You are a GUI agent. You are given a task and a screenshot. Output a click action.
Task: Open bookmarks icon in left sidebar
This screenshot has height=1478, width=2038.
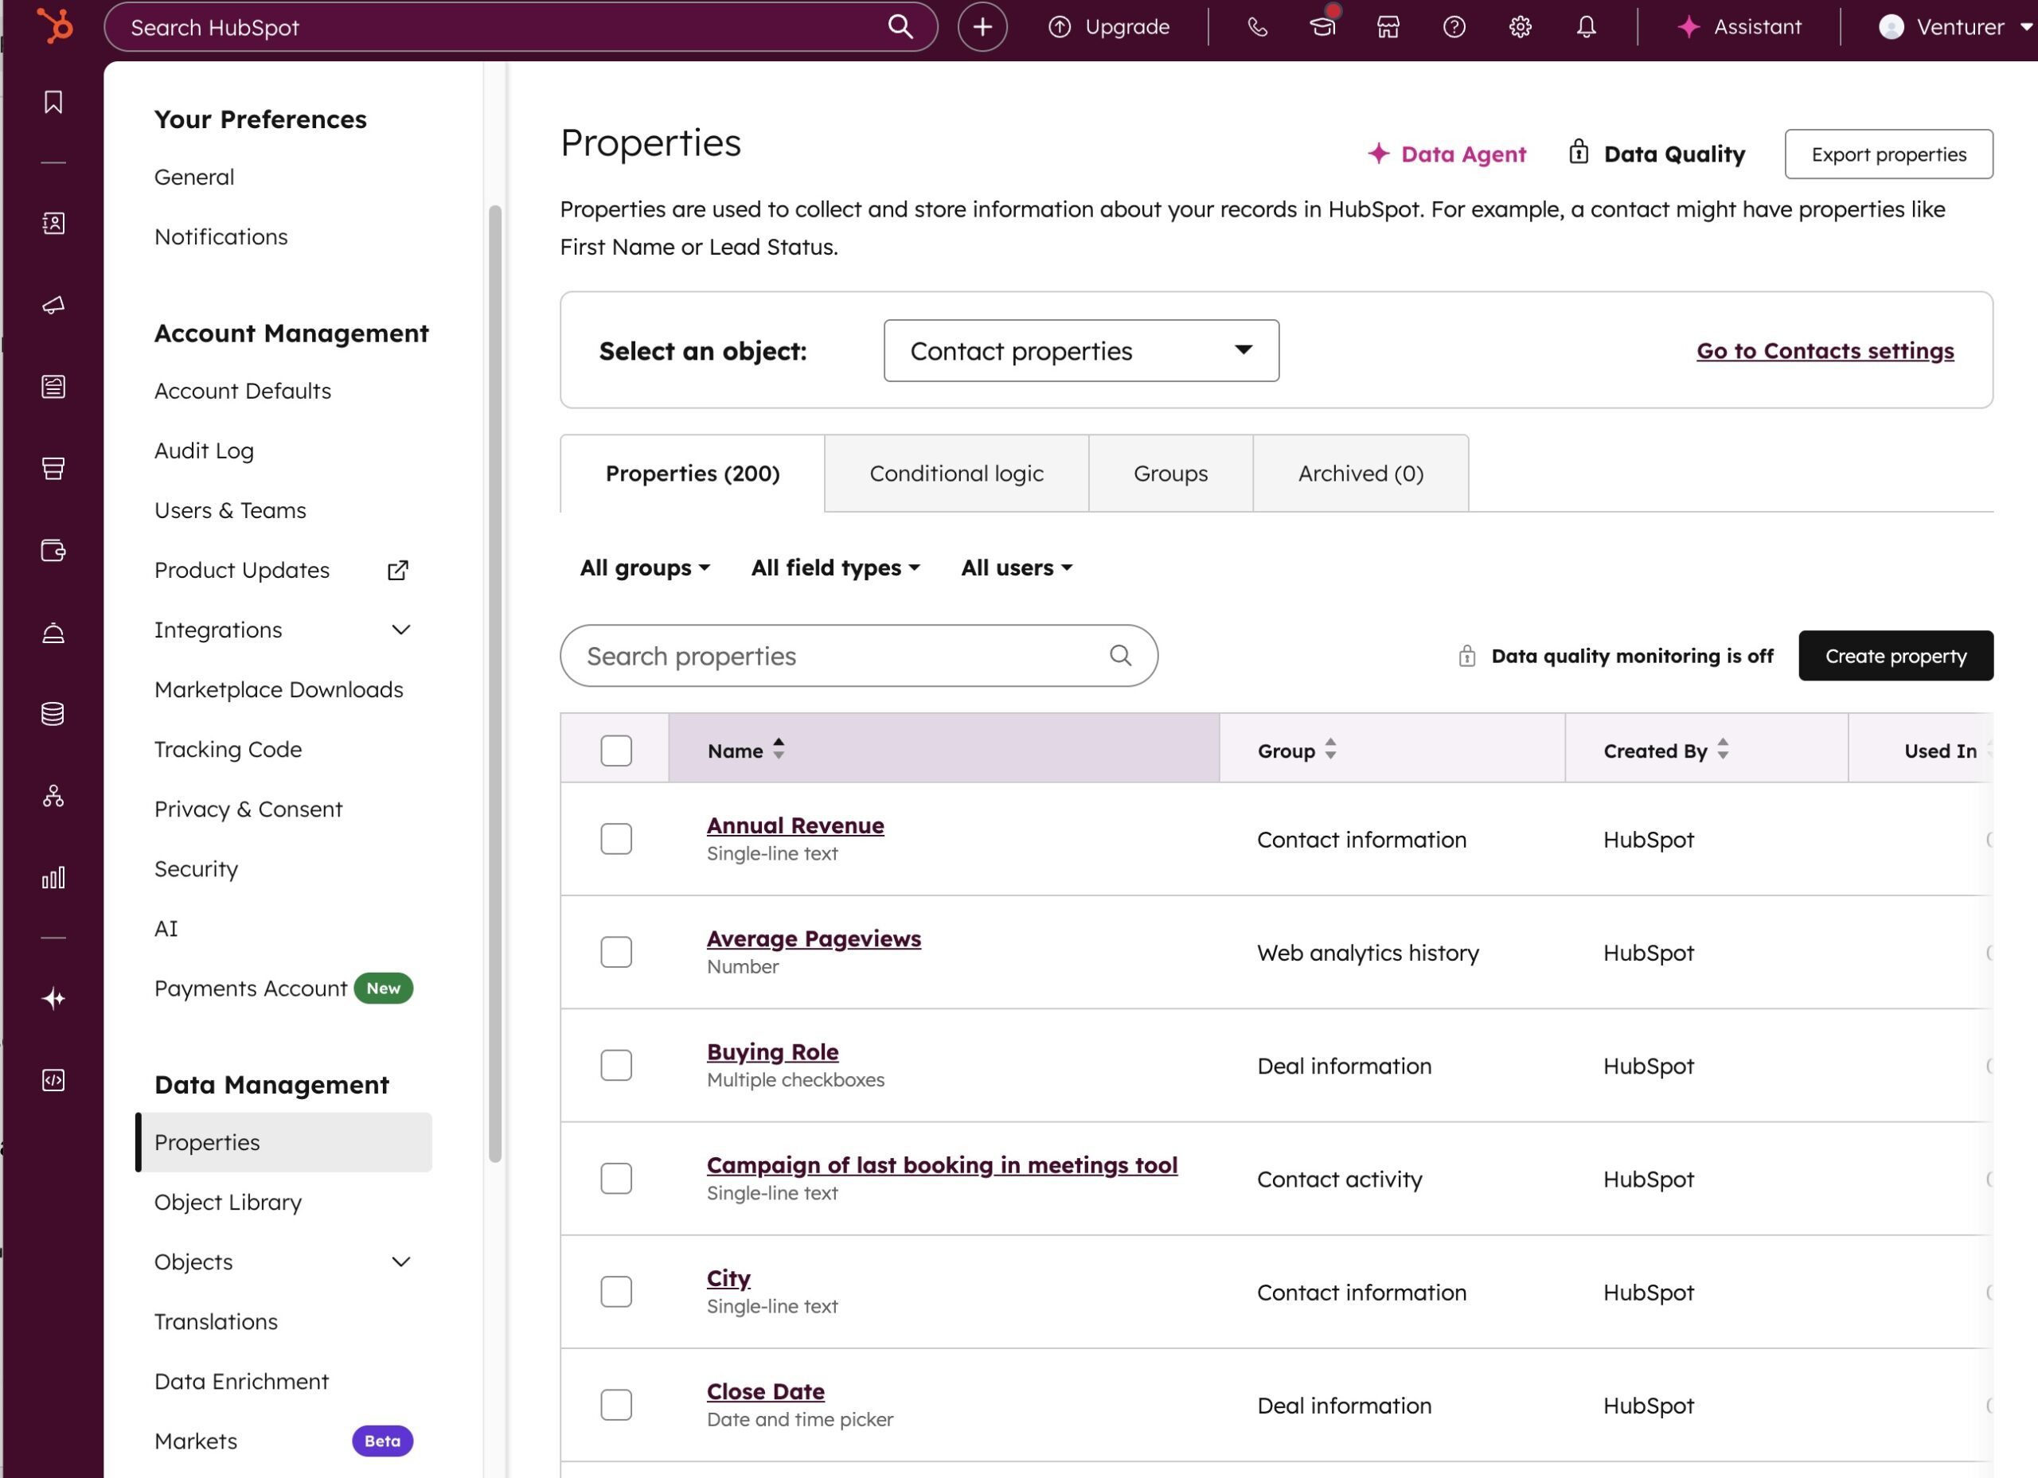(53, 103)
